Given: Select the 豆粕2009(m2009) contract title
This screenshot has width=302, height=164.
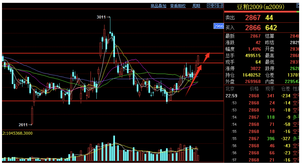Looking at the screenshot, I should click(260, 7).
